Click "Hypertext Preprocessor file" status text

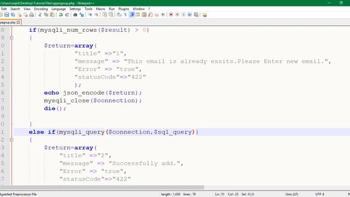[18, 194]
